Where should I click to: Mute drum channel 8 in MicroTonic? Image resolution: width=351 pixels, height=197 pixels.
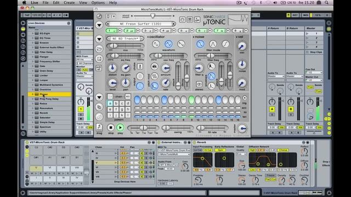click(x=246, y=31)
